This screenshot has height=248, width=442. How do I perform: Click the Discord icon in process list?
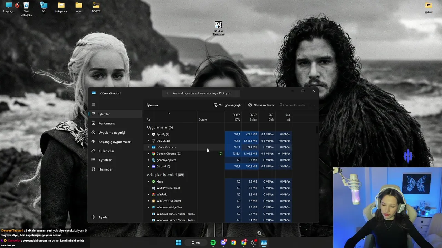point(154,166)
